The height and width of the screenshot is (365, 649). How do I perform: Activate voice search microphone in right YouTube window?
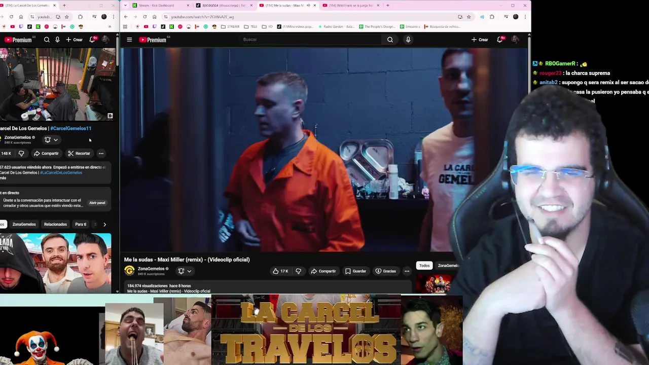tap(408, 40)
